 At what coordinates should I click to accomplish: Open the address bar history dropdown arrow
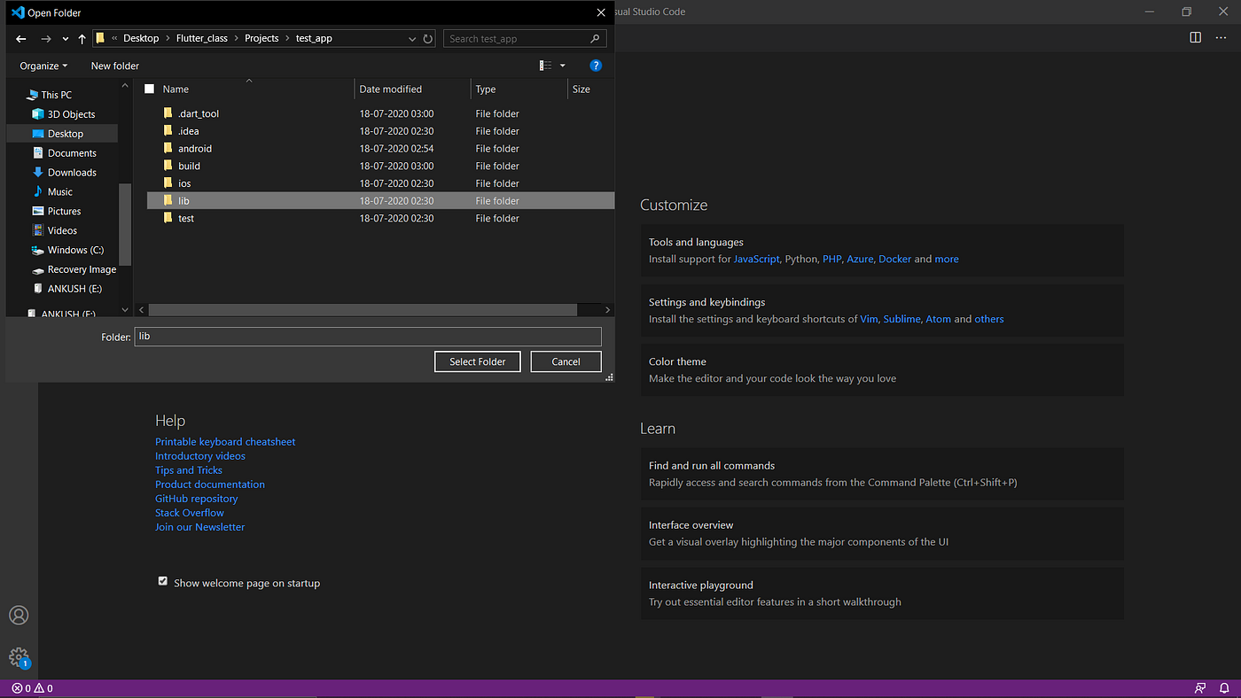point(411,38)
